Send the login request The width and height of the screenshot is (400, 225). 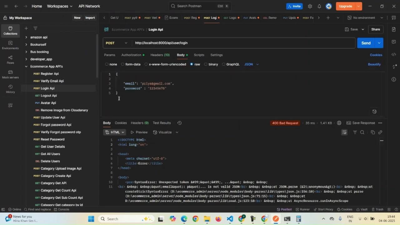pyautogui.click(x=366, y=43)
